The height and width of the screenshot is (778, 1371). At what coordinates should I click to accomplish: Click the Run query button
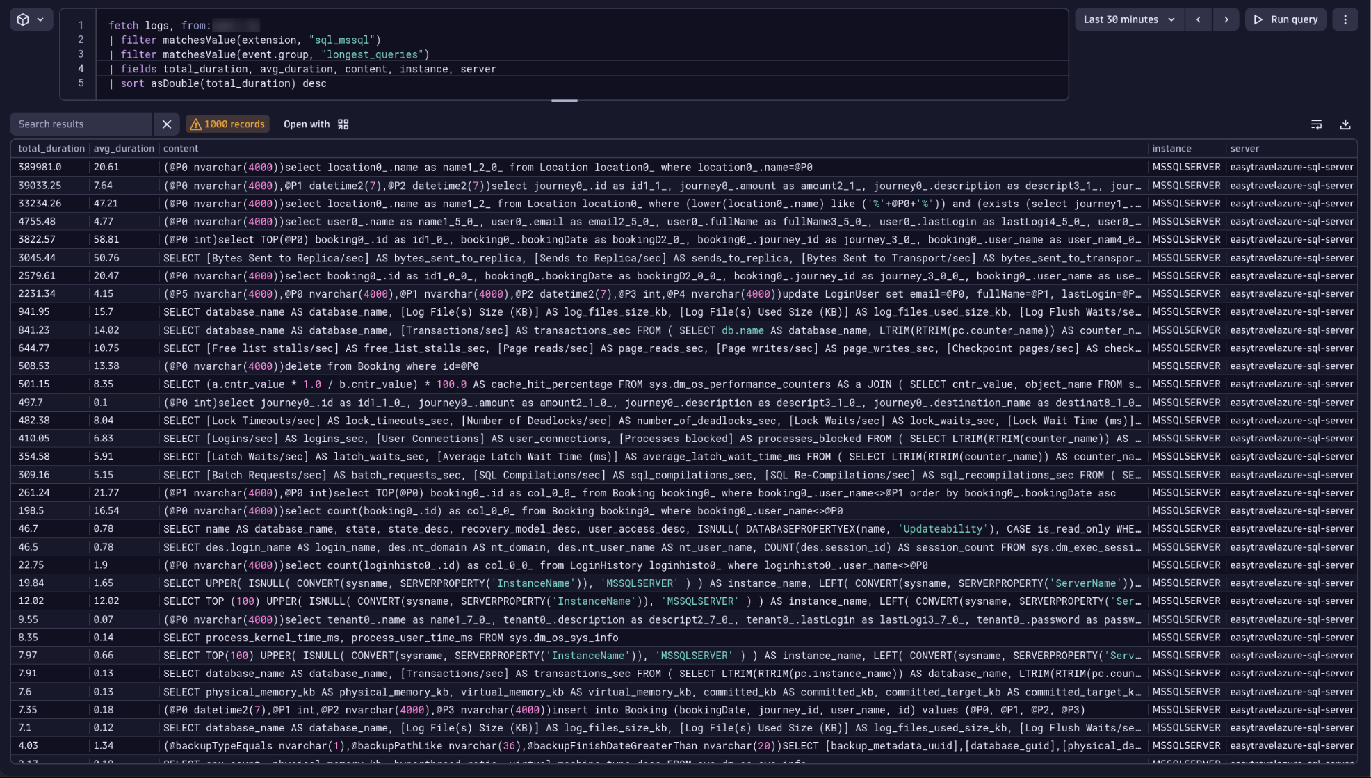point(1285,19)
